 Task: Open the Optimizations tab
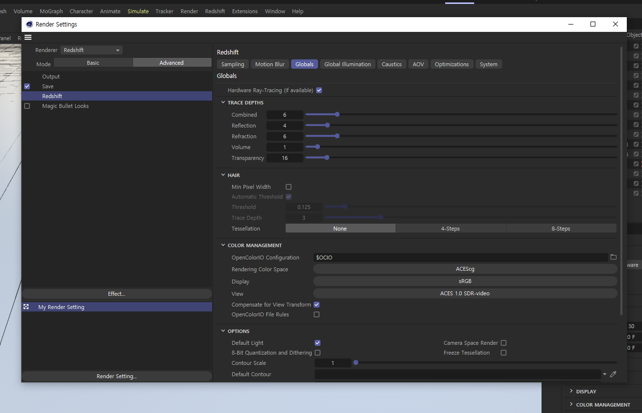pos(452,64)
